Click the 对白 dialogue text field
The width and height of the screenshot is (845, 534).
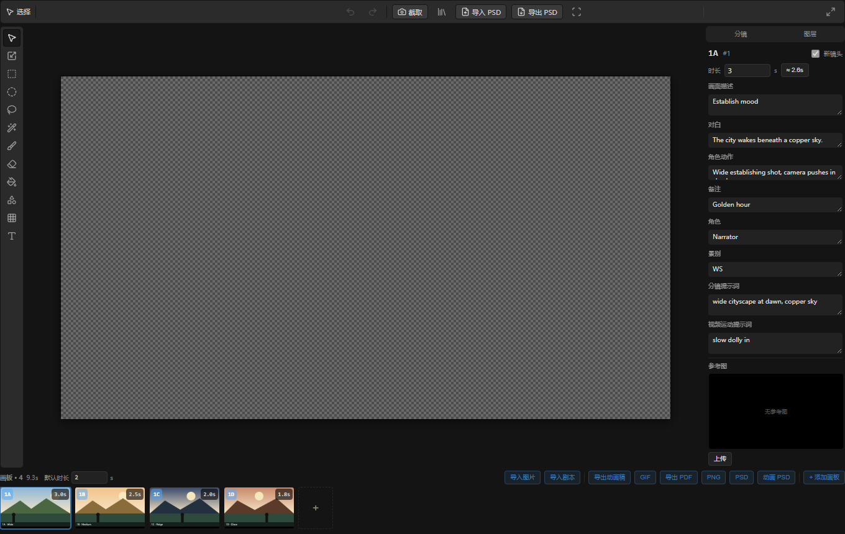click(775, 140)
